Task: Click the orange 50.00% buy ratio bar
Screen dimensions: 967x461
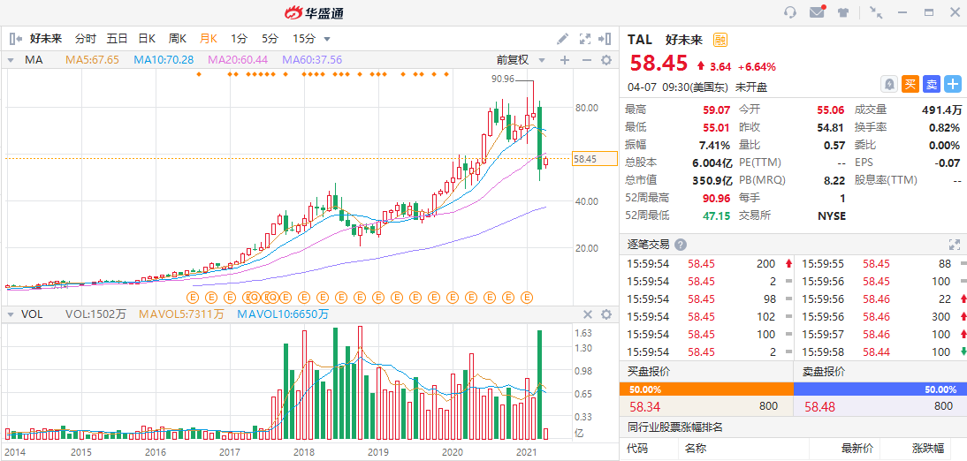Action: click(706, 389)
